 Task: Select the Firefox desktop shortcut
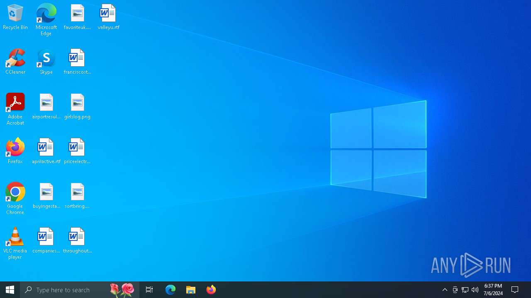[x=15, y=151]
